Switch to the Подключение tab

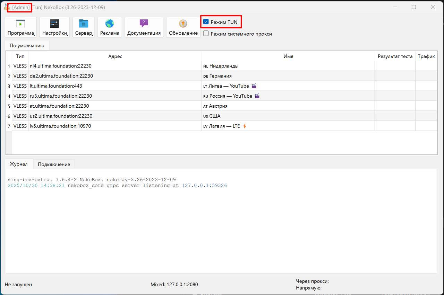[54, 164]
